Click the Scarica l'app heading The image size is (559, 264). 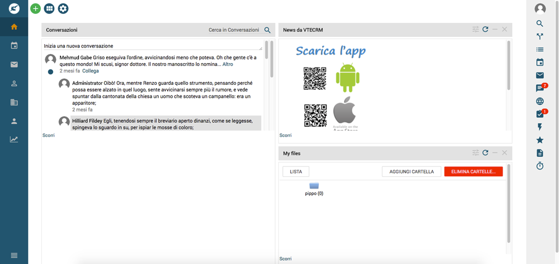(x=331, y=51)
